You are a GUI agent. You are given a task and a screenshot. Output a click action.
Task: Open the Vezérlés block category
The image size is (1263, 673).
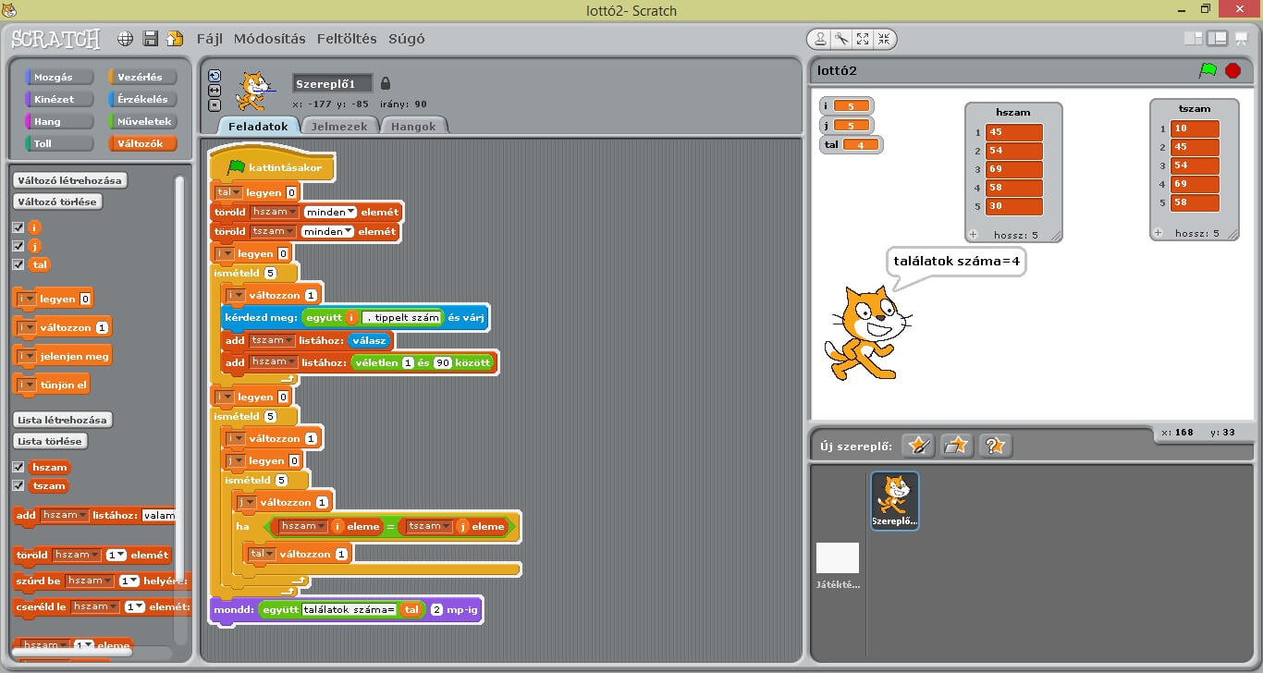click(x=142, y=78)
